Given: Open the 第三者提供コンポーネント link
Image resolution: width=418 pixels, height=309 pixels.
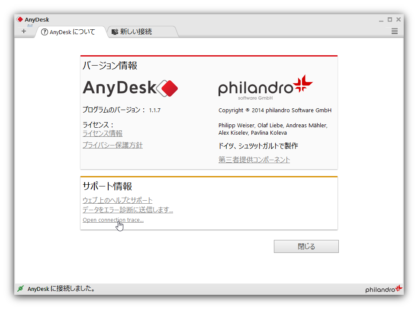Looking at the screenshot, I should [254, 159].
